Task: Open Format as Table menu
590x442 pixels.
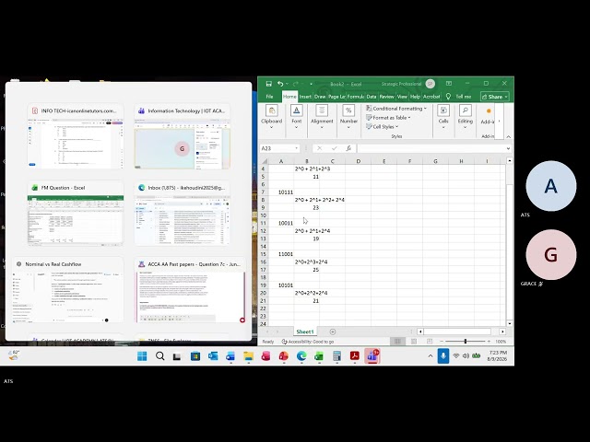Action: (388, 118)
